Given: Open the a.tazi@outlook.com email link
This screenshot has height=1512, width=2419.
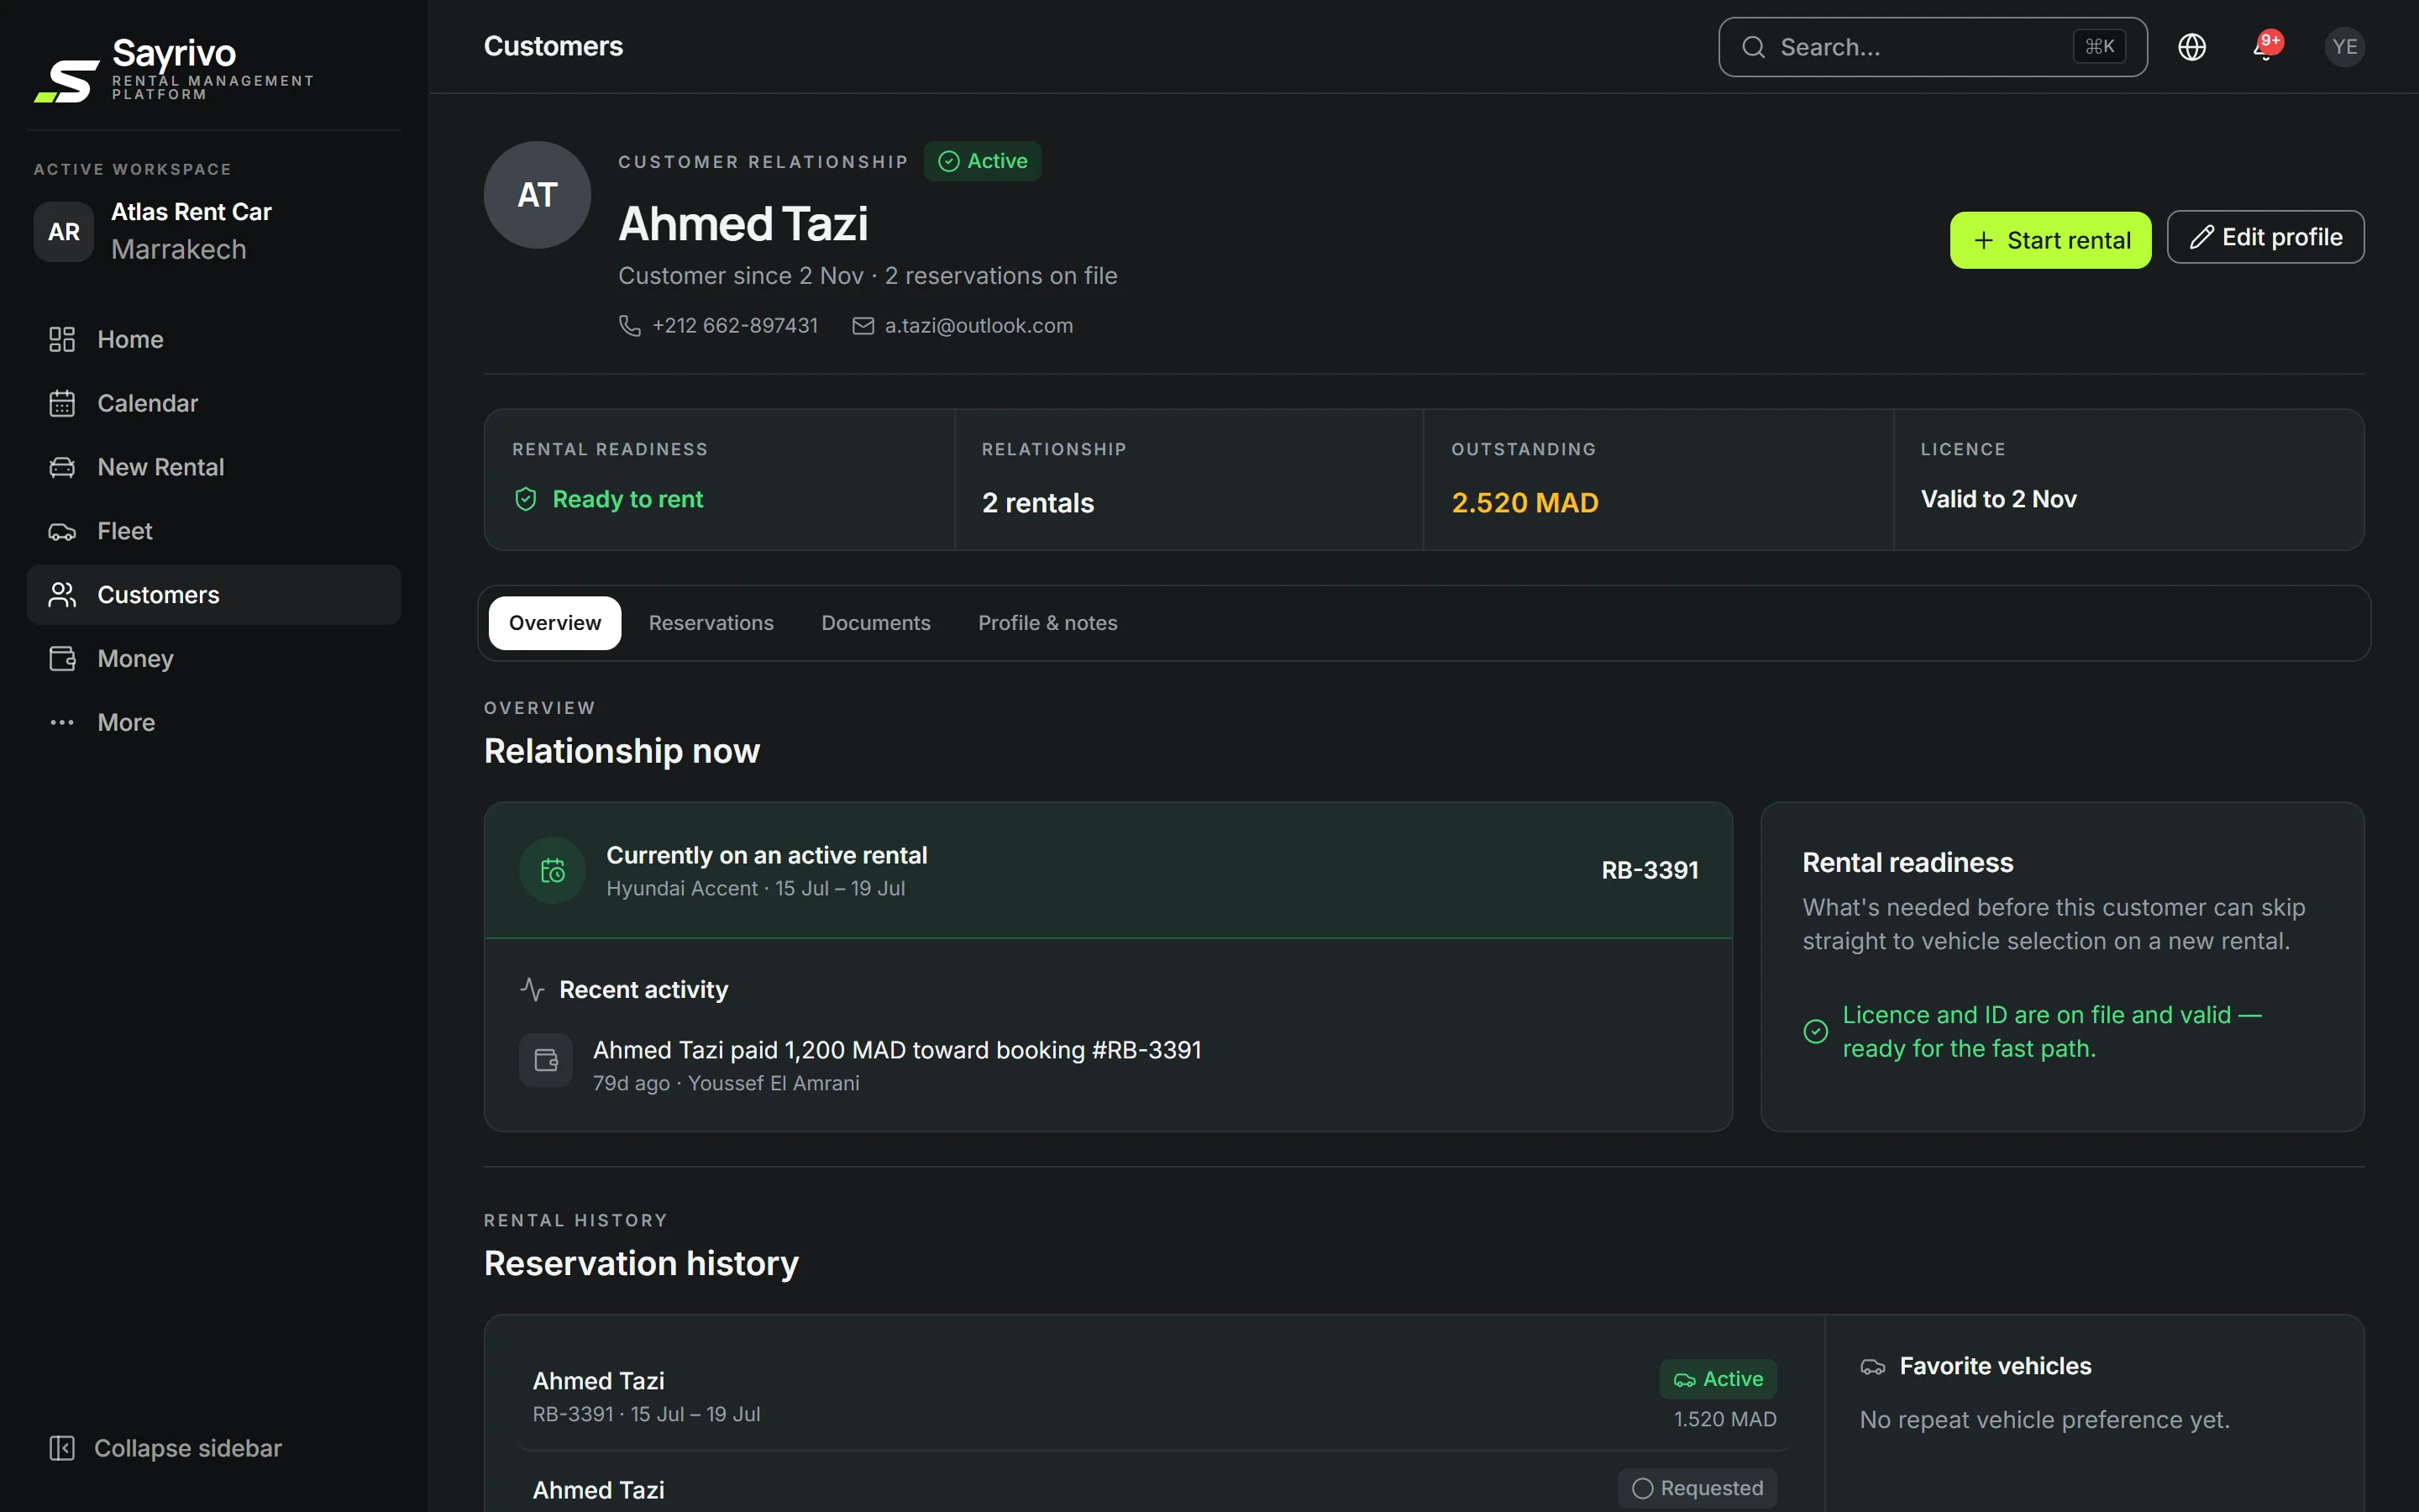Looking at the screenshot, I should click(979, 326).
